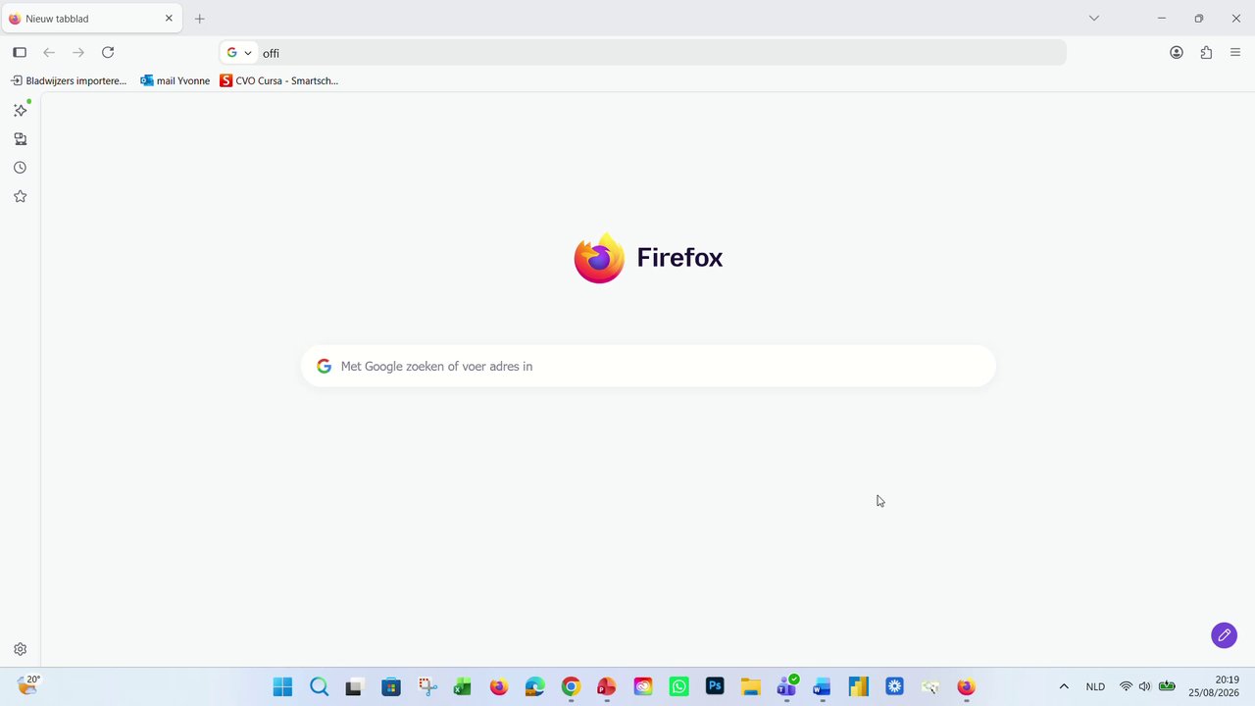Screen dimensions: 1255x706
Task: Open a new tab with plus button
Action: pos(200,19)
